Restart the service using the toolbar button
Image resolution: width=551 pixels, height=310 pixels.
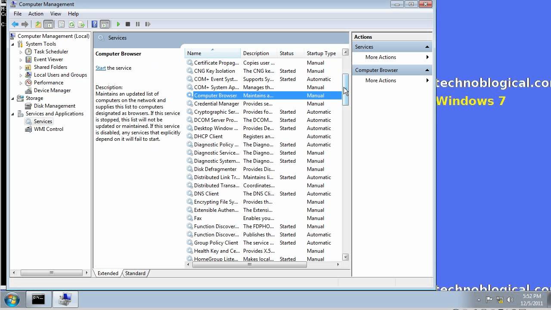tap(148, 24)
